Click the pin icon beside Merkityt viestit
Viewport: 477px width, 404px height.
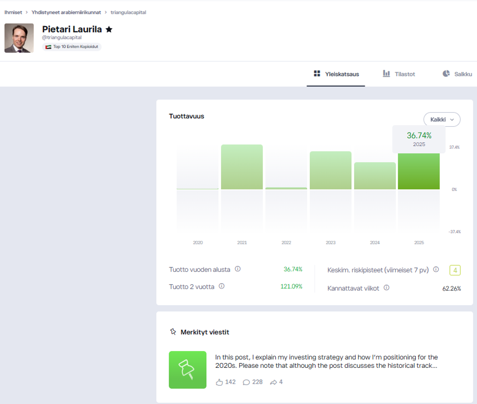click(173, 332)
